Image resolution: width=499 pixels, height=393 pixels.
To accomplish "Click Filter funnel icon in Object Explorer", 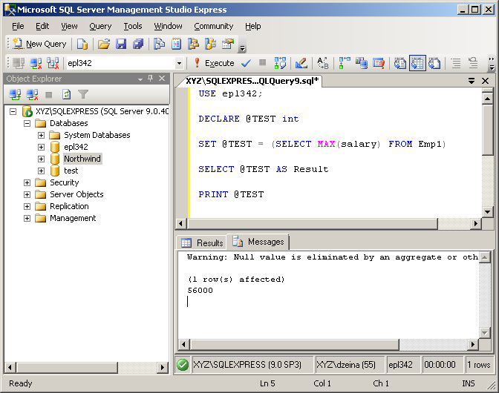I will coord(83,95).
